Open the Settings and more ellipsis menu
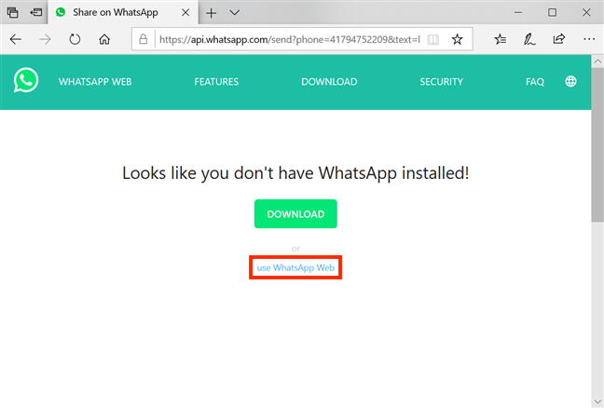 point(589,39)
